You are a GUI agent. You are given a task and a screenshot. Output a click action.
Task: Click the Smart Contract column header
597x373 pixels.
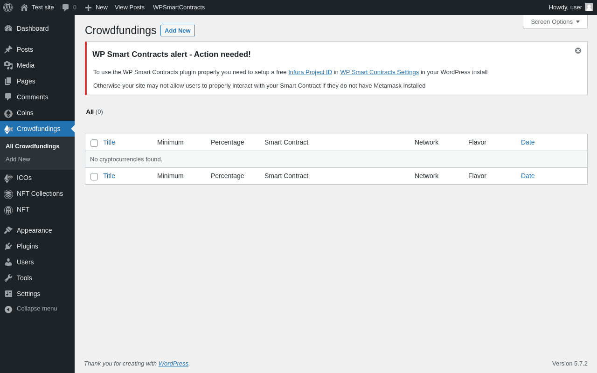click(286, 142)
